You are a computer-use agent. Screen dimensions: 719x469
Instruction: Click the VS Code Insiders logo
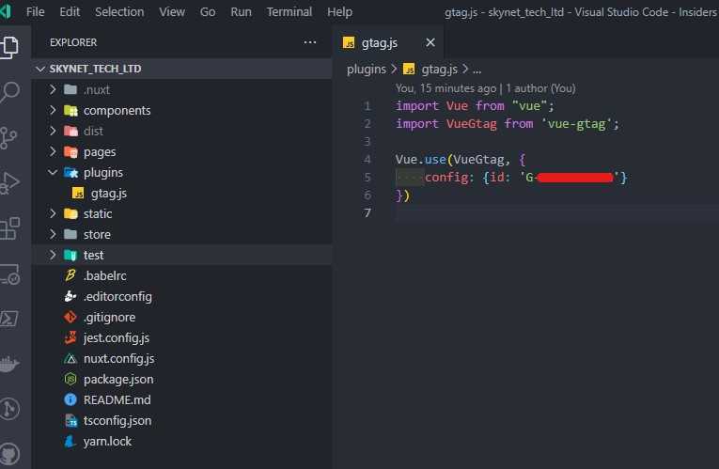(x=6, y=11)
